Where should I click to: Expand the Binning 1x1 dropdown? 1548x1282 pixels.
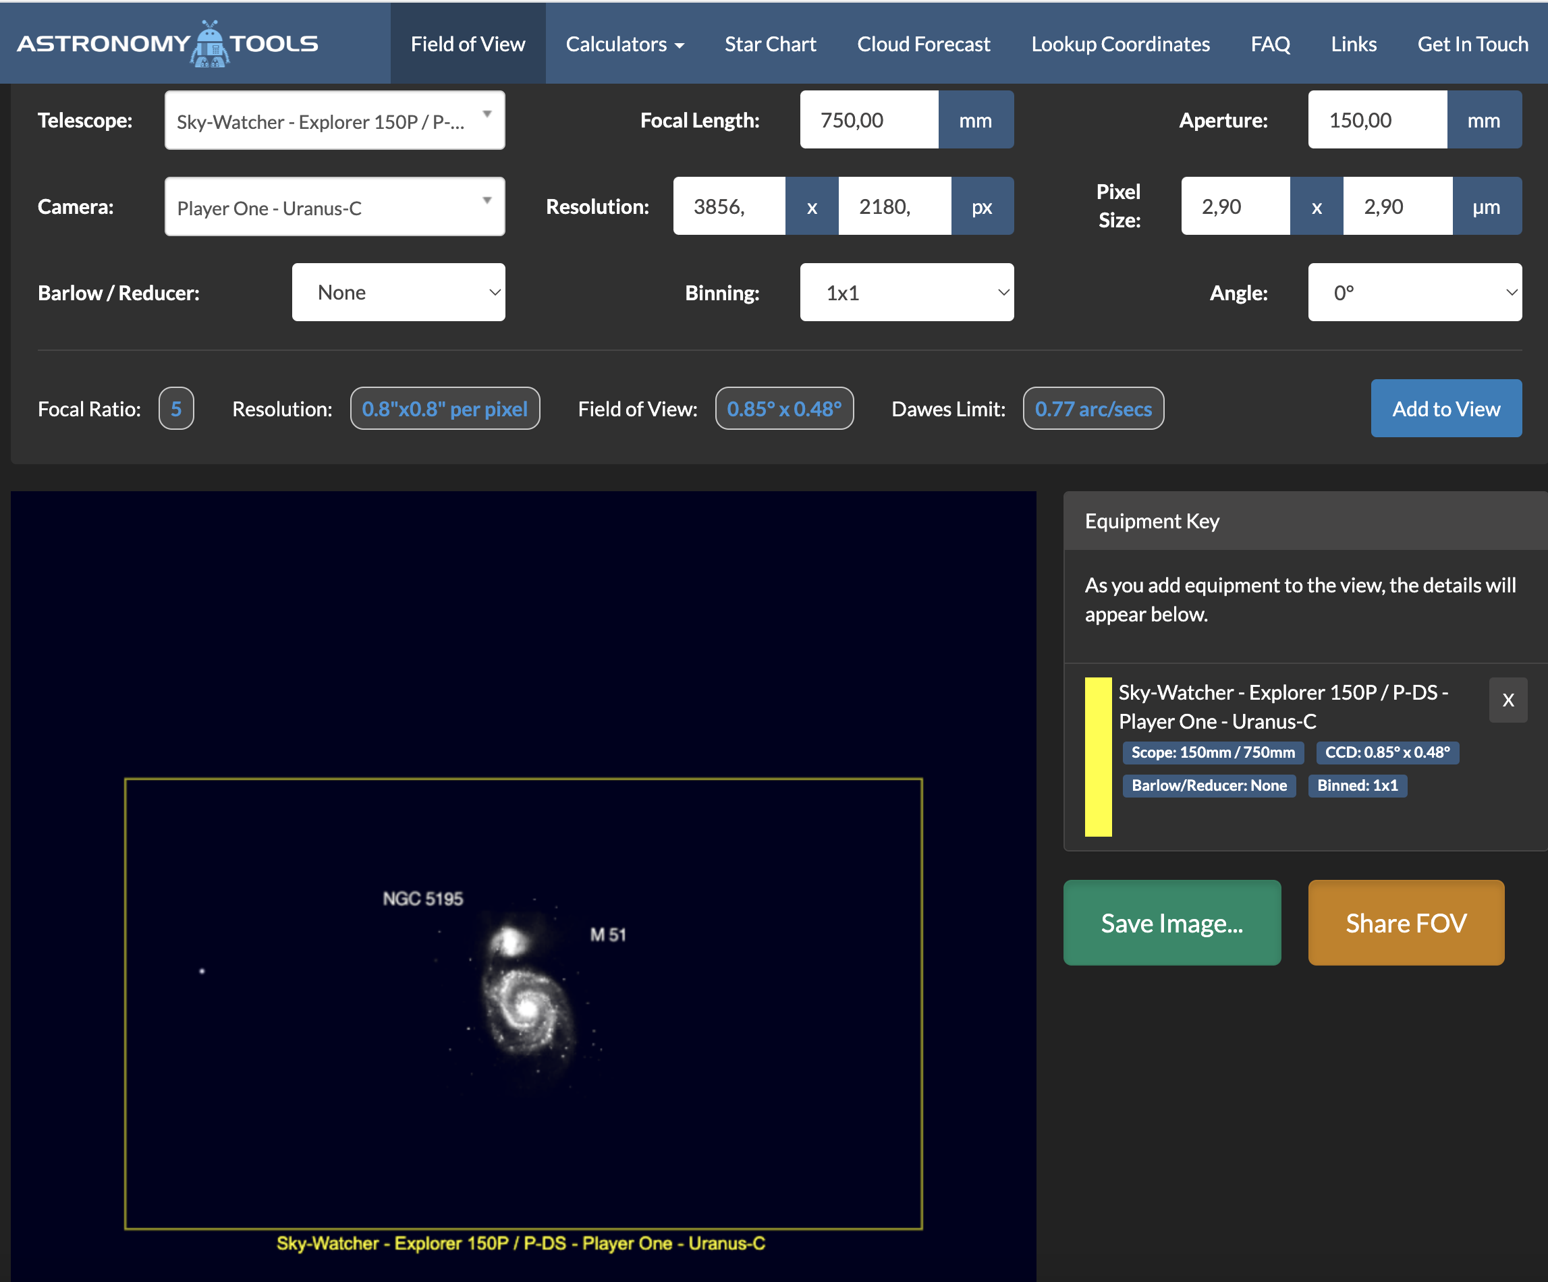pyautogui.click(x=906, y=293)
